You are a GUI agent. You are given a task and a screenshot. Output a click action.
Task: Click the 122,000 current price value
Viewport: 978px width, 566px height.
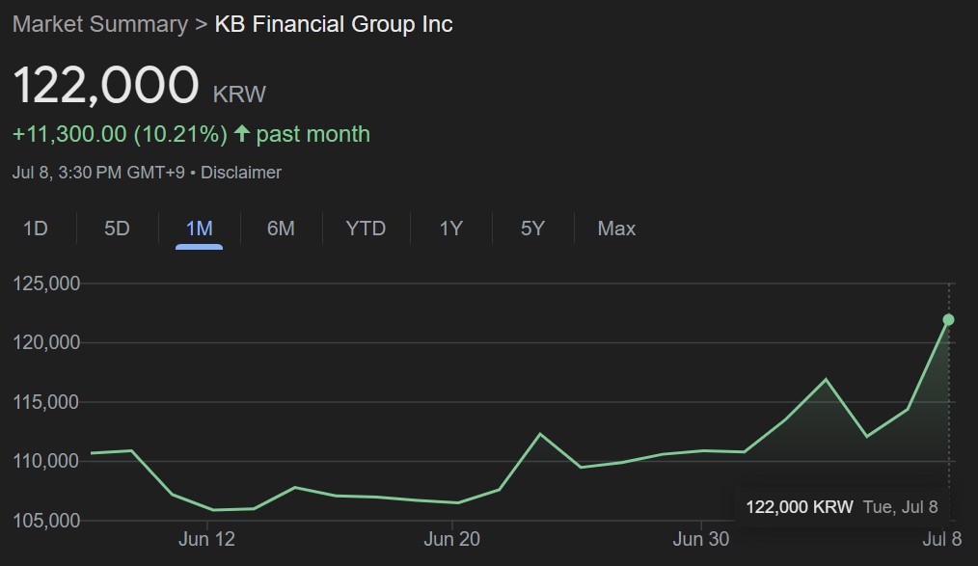click(x=106, y=85)
